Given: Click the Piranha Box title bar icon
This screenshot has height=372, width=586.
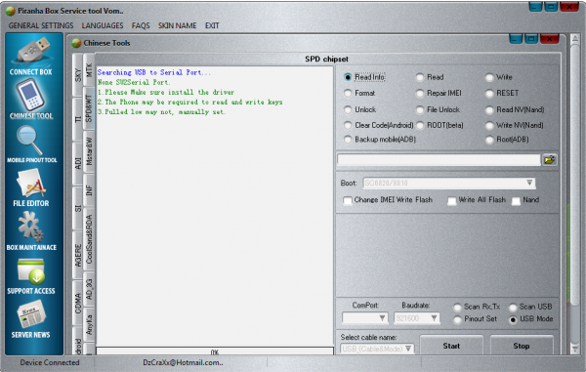Looking at the screenshot, I should (11, 11).
